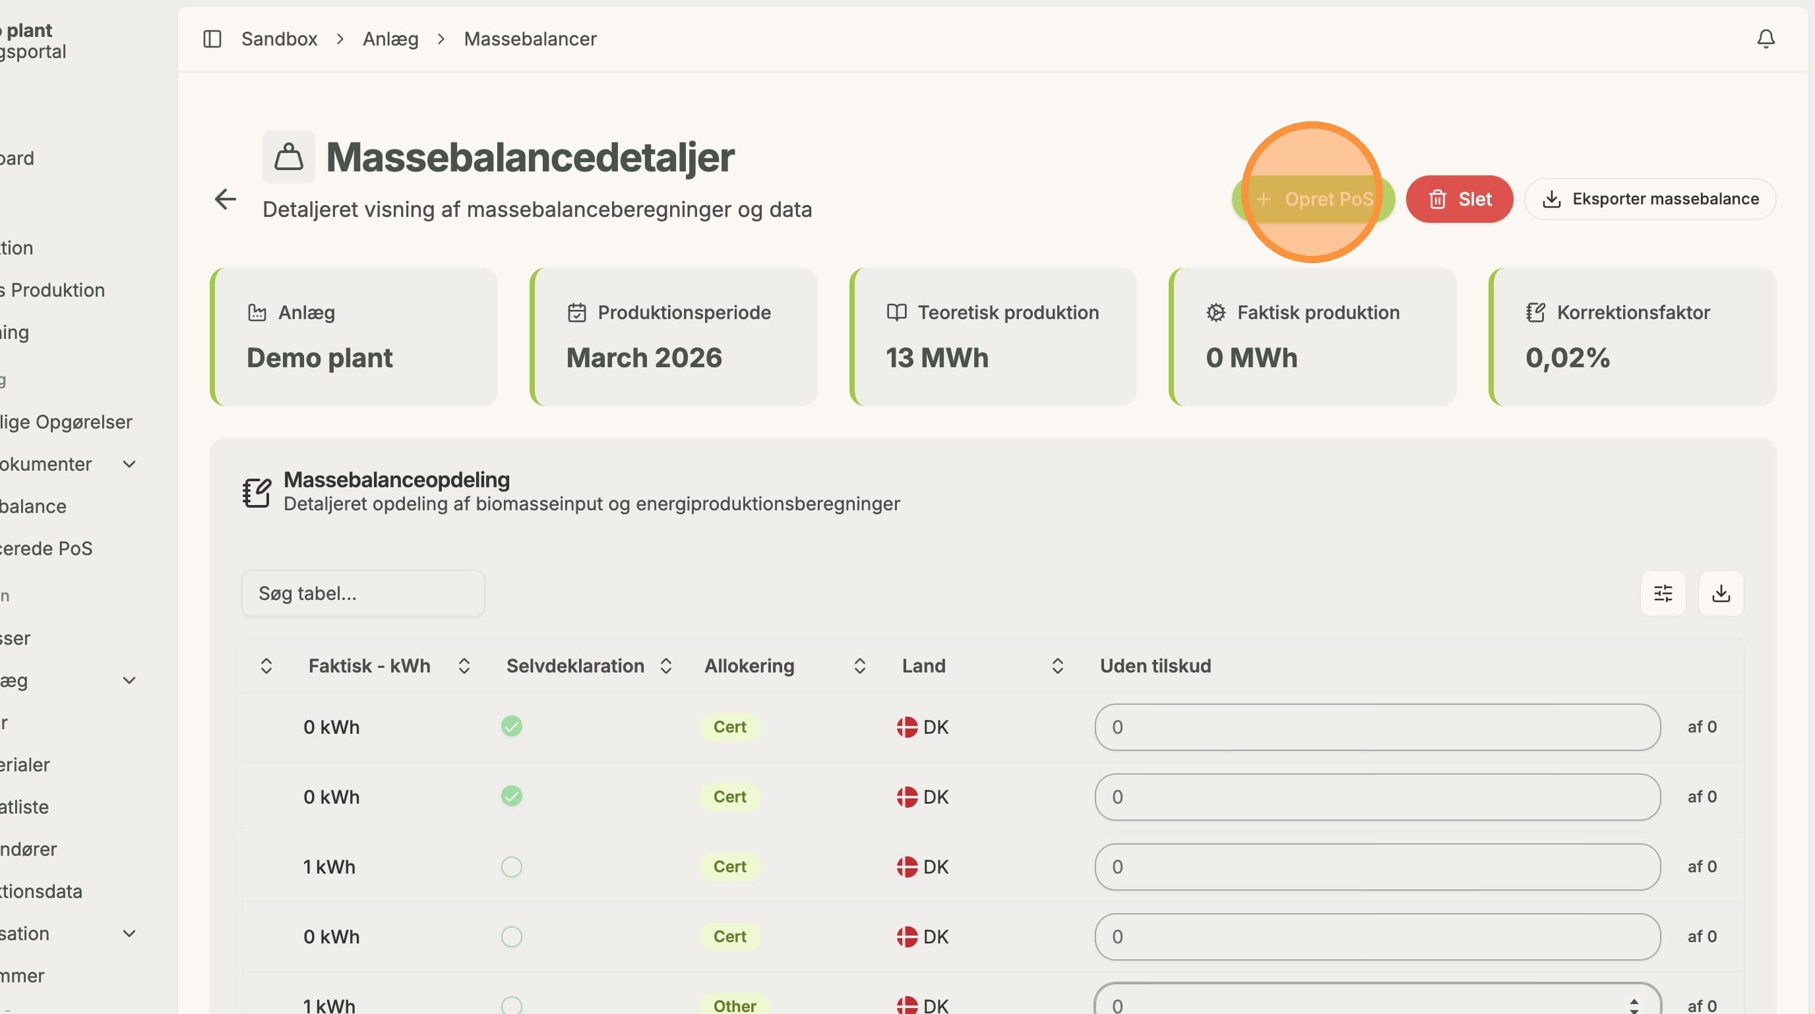Screen dimensions: 1815x1014
Task: Sort by Land column arrows
Action: (x=1058, y=666)
